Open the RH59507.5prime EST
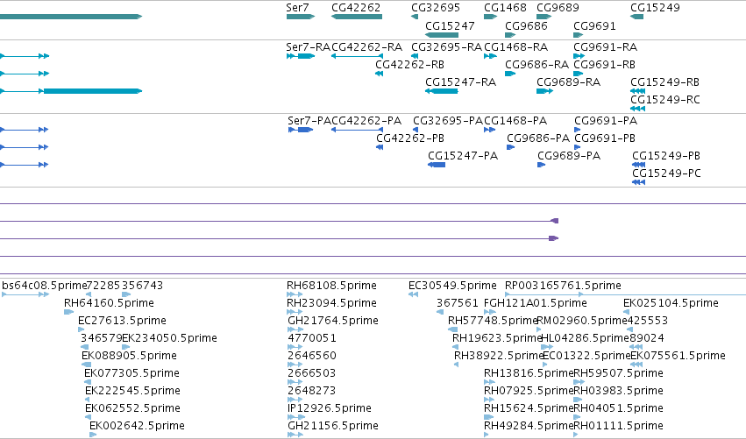This screenshot has height=439, width=746. tap(579, 382)
